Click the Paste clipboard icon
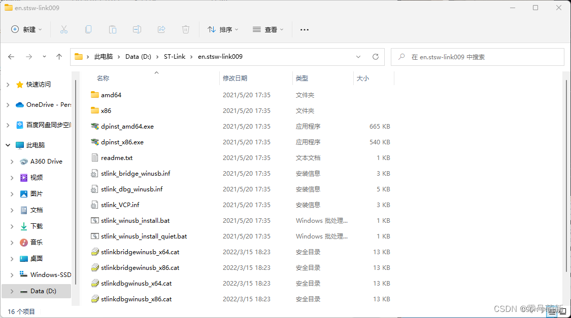Screen dimensions: 571x318 click(x=113, y=29)
